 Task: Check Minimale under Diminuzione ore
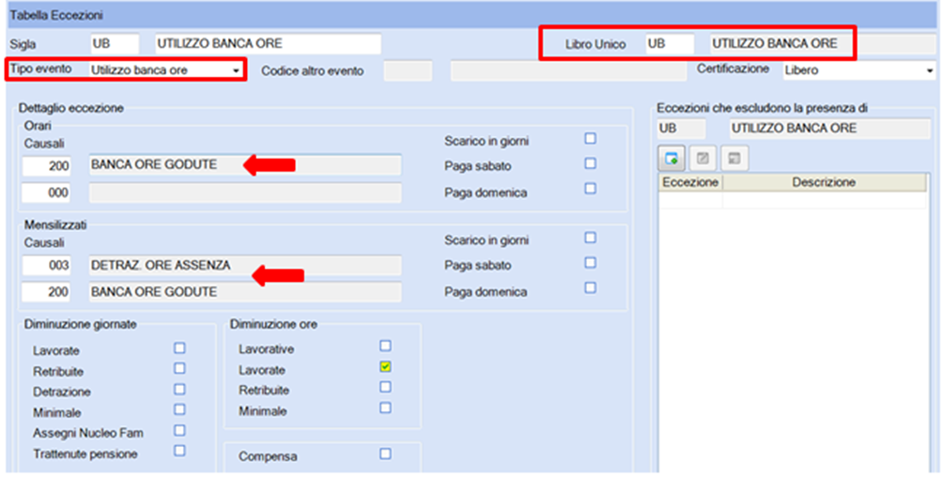(x=385, y=408)
